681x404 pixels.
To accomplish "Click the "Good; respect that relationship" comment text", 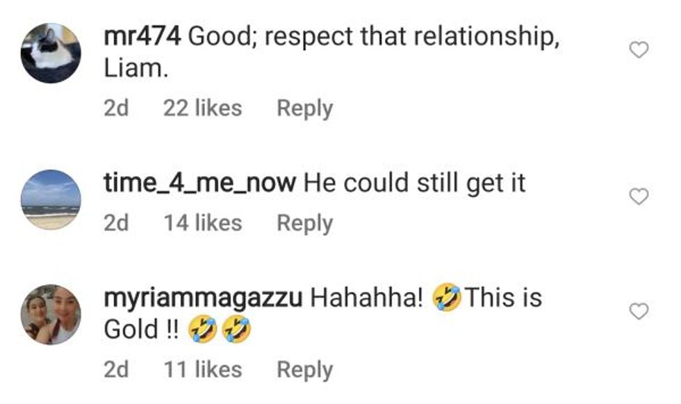I will [x=374, y=37].
